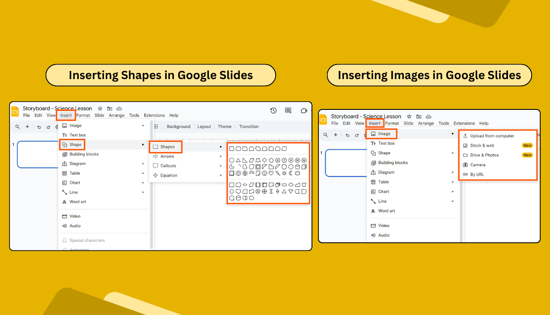Choose Upload from computer
550x315 pixels.
(x=498, y=136)
